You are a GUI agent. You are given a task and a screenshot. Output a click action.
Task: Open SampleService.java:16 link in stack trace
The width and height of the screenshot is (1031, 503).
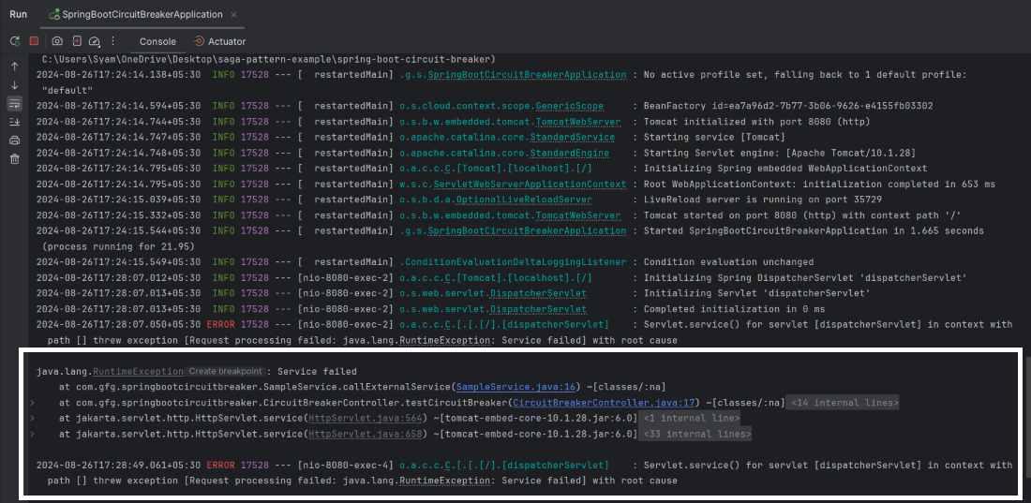[516, 387]
